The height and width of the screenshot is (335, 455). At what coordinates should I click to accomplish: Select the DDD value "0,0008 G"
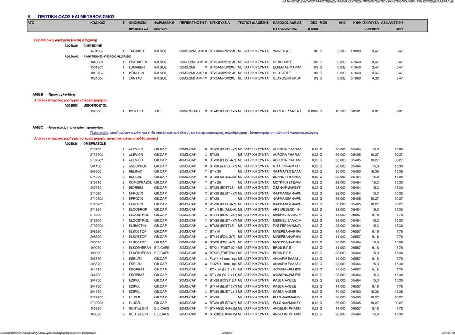[315, 111]
